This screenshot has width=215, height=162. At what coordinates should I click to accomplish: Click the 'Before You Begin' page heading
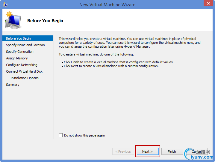click(45, 21)
